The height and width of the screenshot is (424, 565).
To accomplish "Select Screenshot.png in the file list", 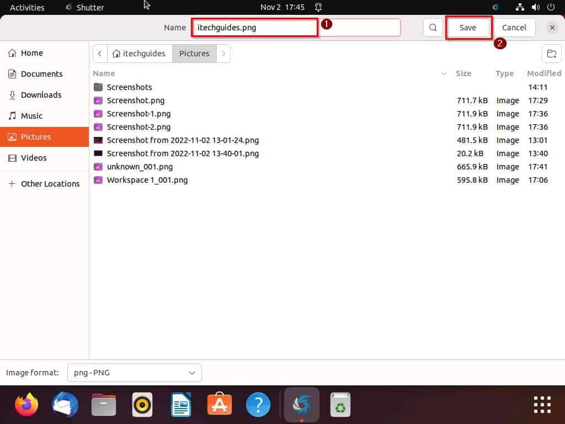I will point(136,100).
